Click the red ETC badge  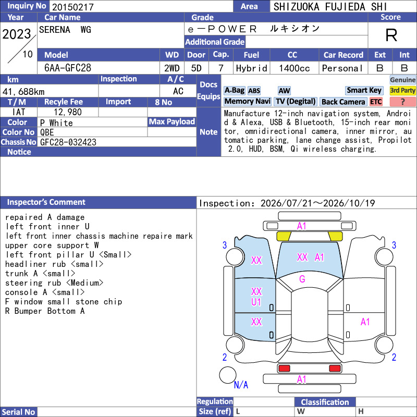click(x=376, y=102)
